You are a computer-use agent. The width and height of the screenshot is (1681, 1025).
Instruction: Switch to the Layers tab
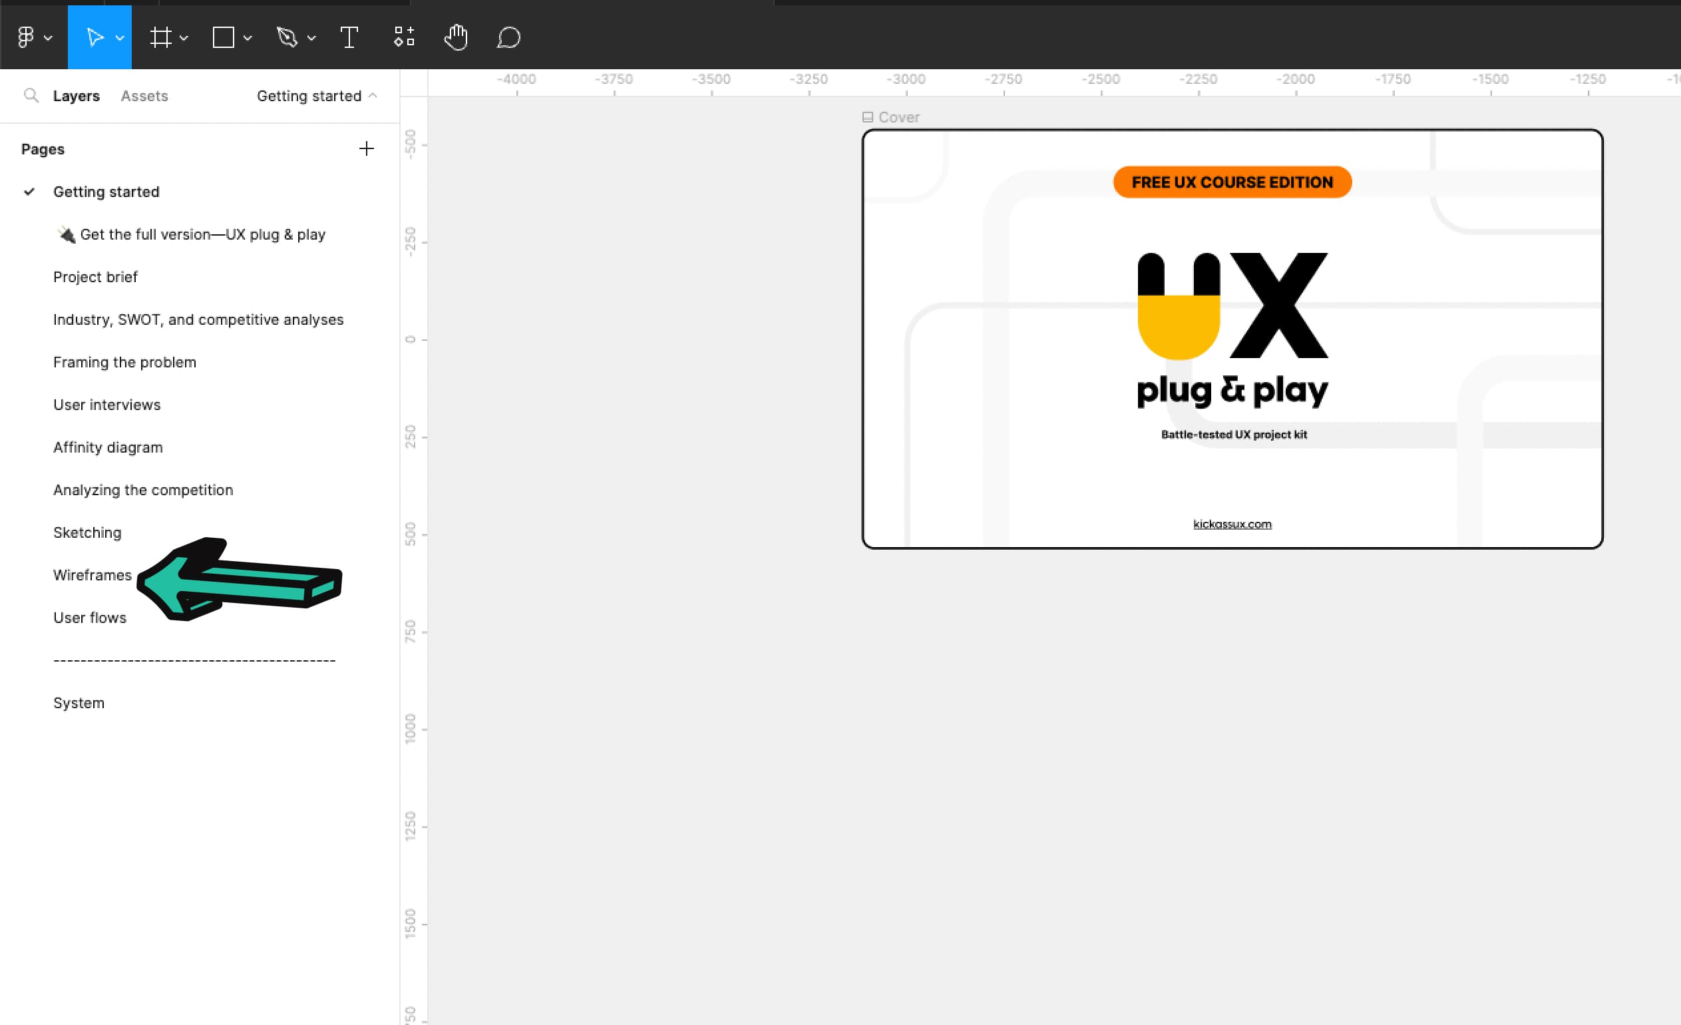pyautogui.click(x=77, y=97)
